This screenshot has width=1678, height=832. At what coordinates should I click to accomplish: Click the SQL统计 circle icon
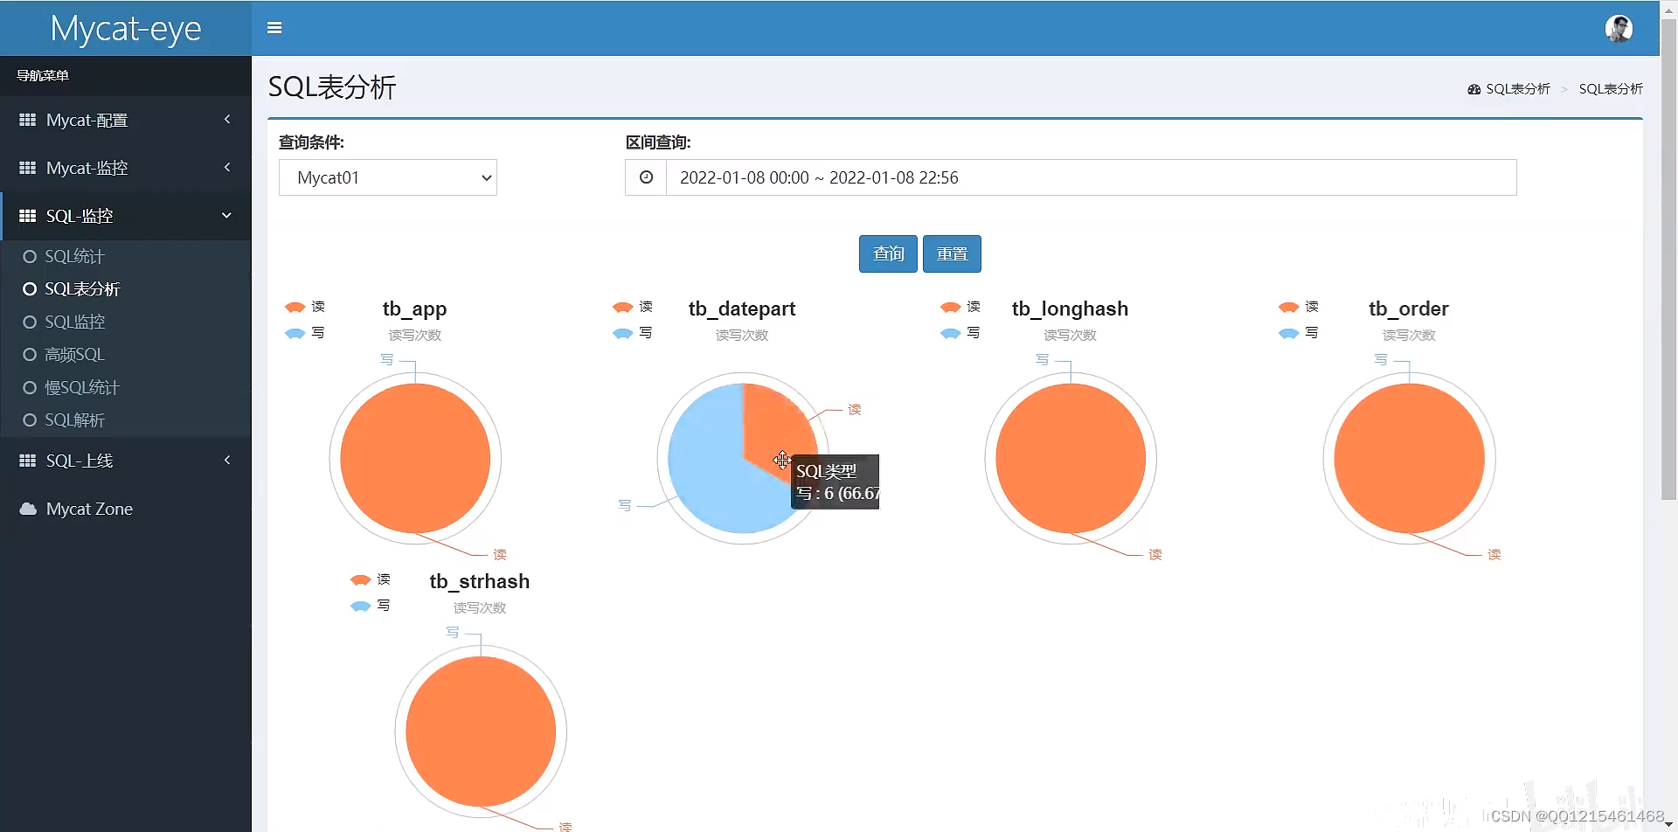click(30, 257)
